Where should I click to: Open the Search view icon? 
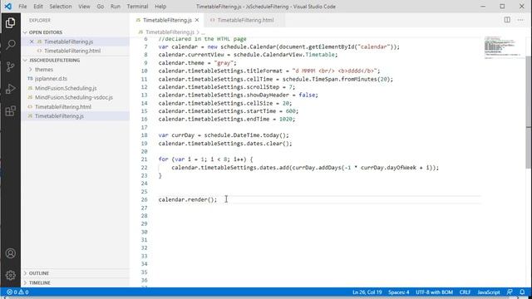click(11, 45)
